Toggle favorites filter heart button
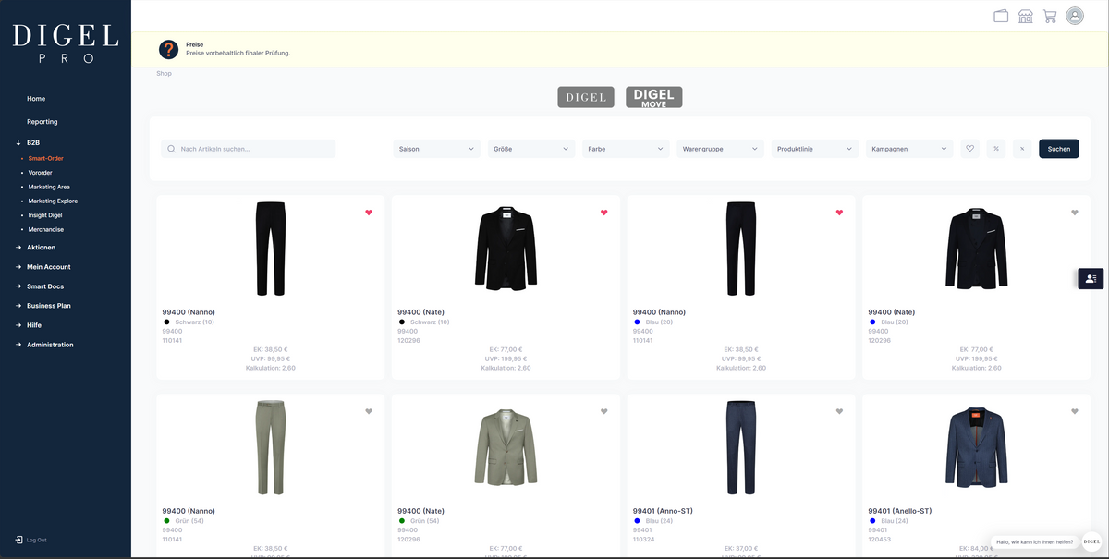 [969, 149]
